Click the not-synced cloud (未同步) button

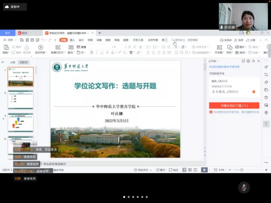pyautogui.click(x=226, y=40)
